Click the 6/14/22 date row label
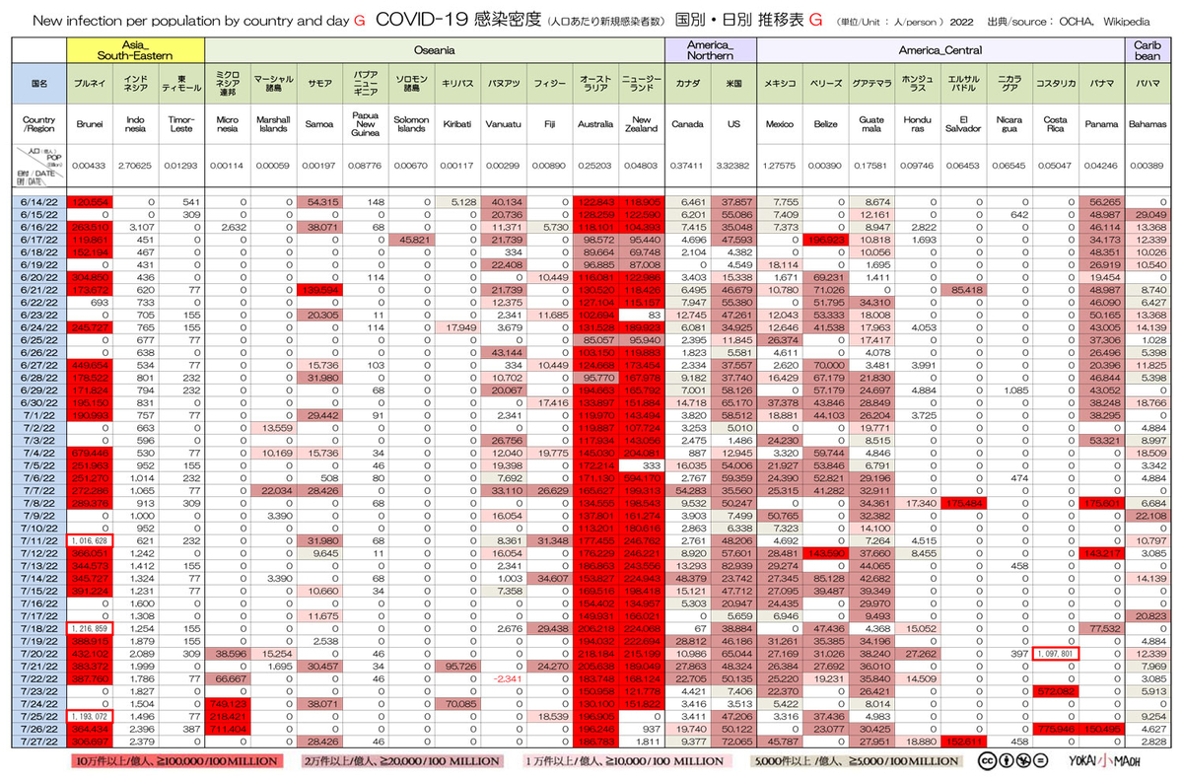Viewport: 1183px width, 778px height. tap(39, 200)
